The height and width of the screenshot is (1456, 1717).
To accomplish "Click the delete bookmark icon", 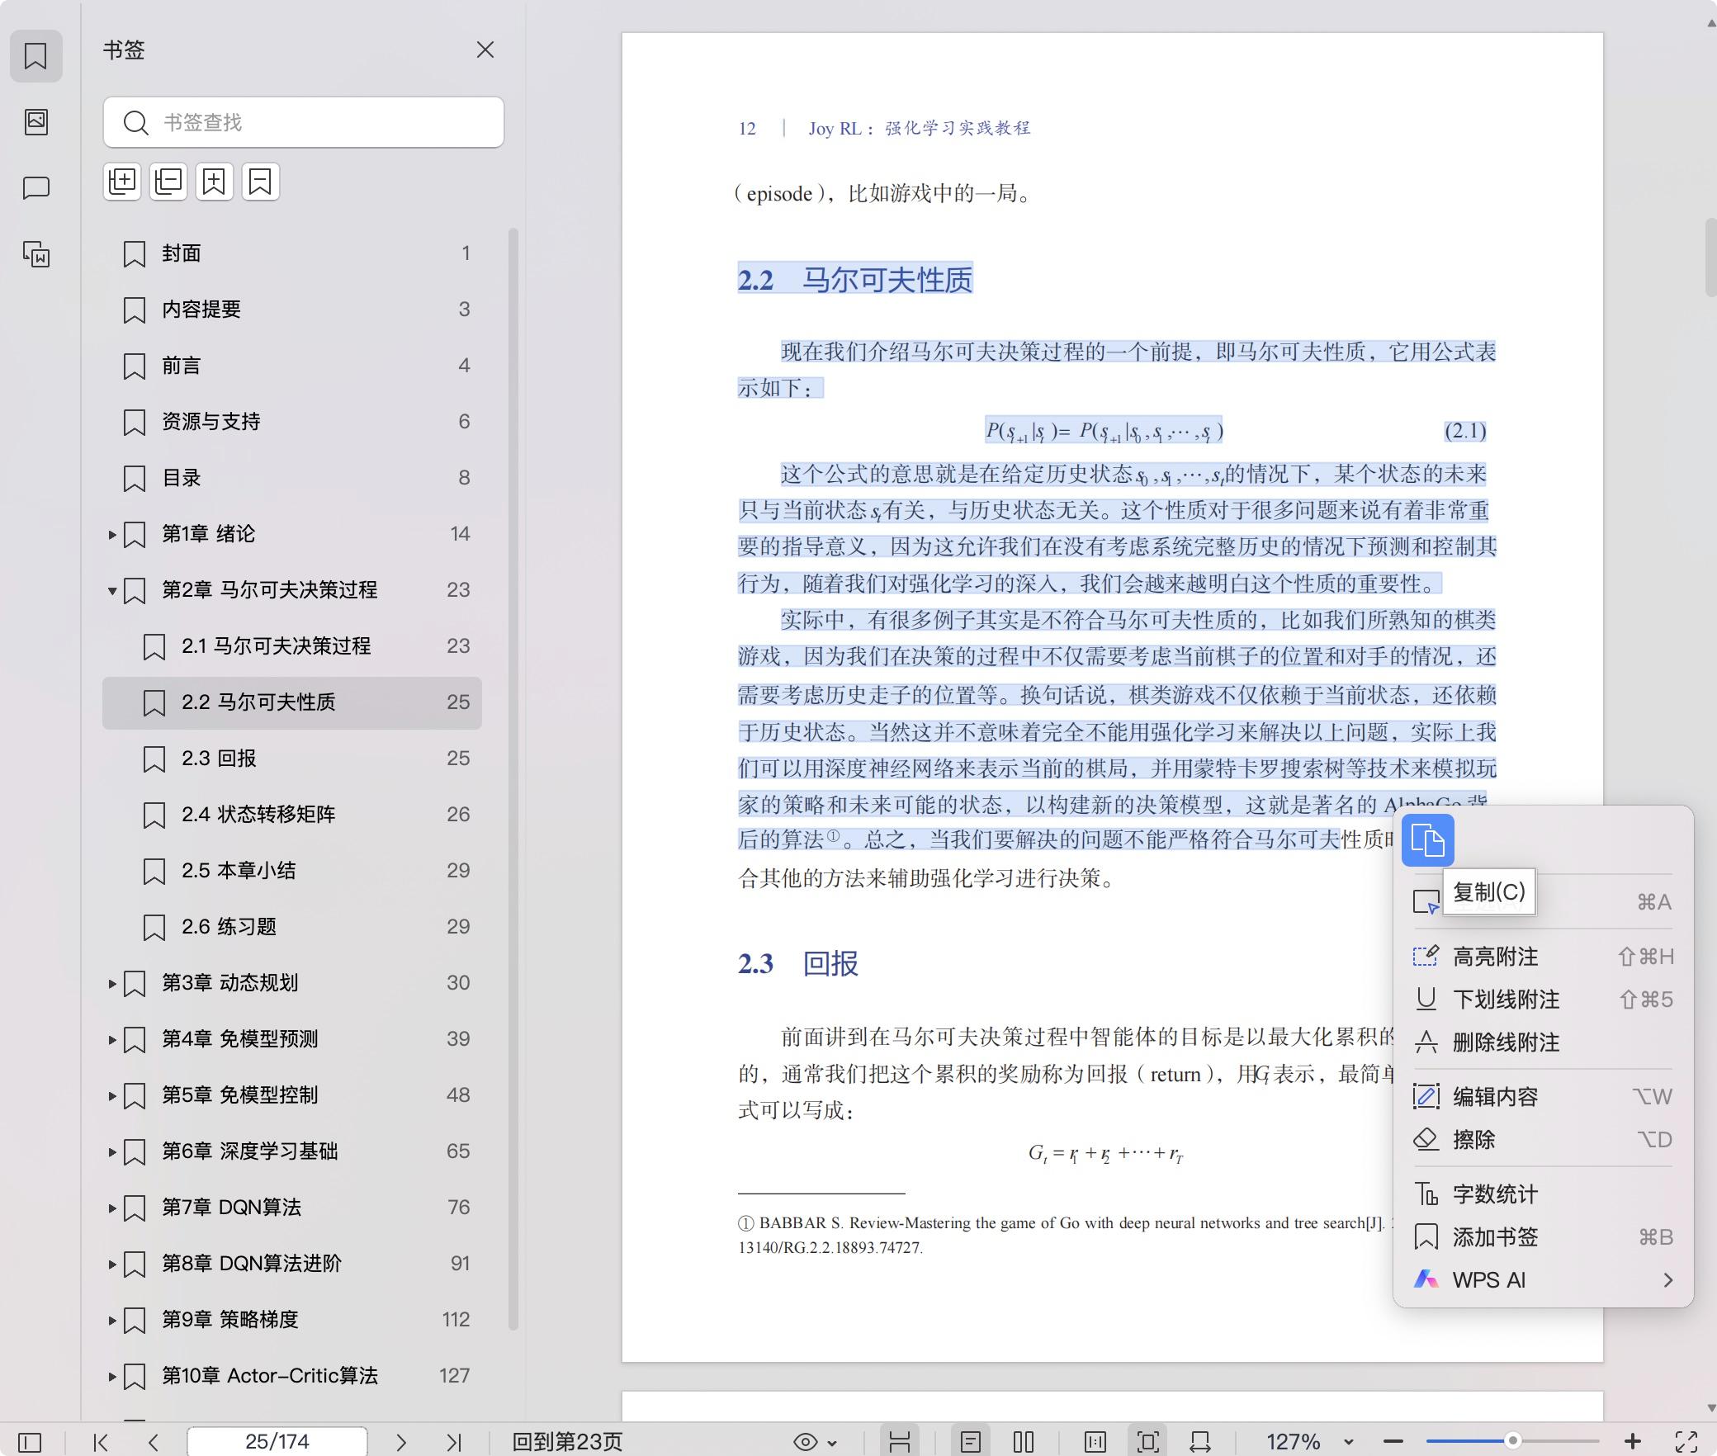I will [260, 182].
